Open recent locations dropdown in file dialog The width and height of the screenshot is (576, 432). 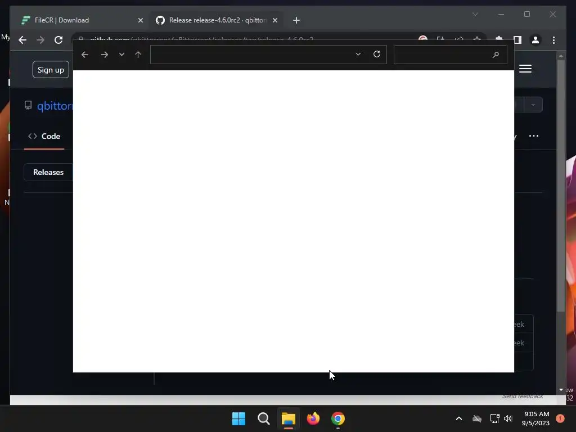(121, 55)
